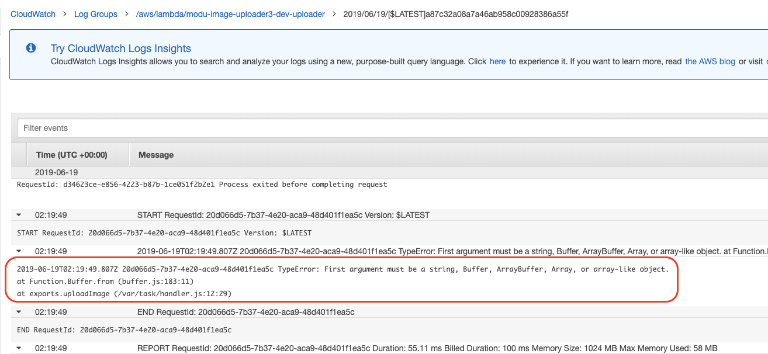Click the 'at exports.uploadImage (/var/task/handler.js:12:29)' line
This screenshot has height=354, width=768.
click(x=124, y=293)
